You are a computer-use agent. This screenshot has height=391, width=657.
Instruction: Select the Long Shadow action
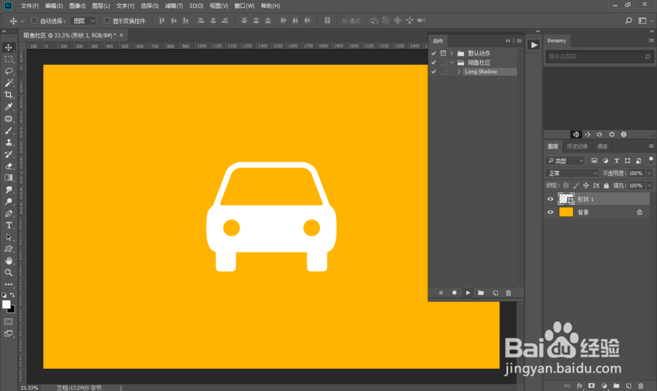(x=481, y=72)
